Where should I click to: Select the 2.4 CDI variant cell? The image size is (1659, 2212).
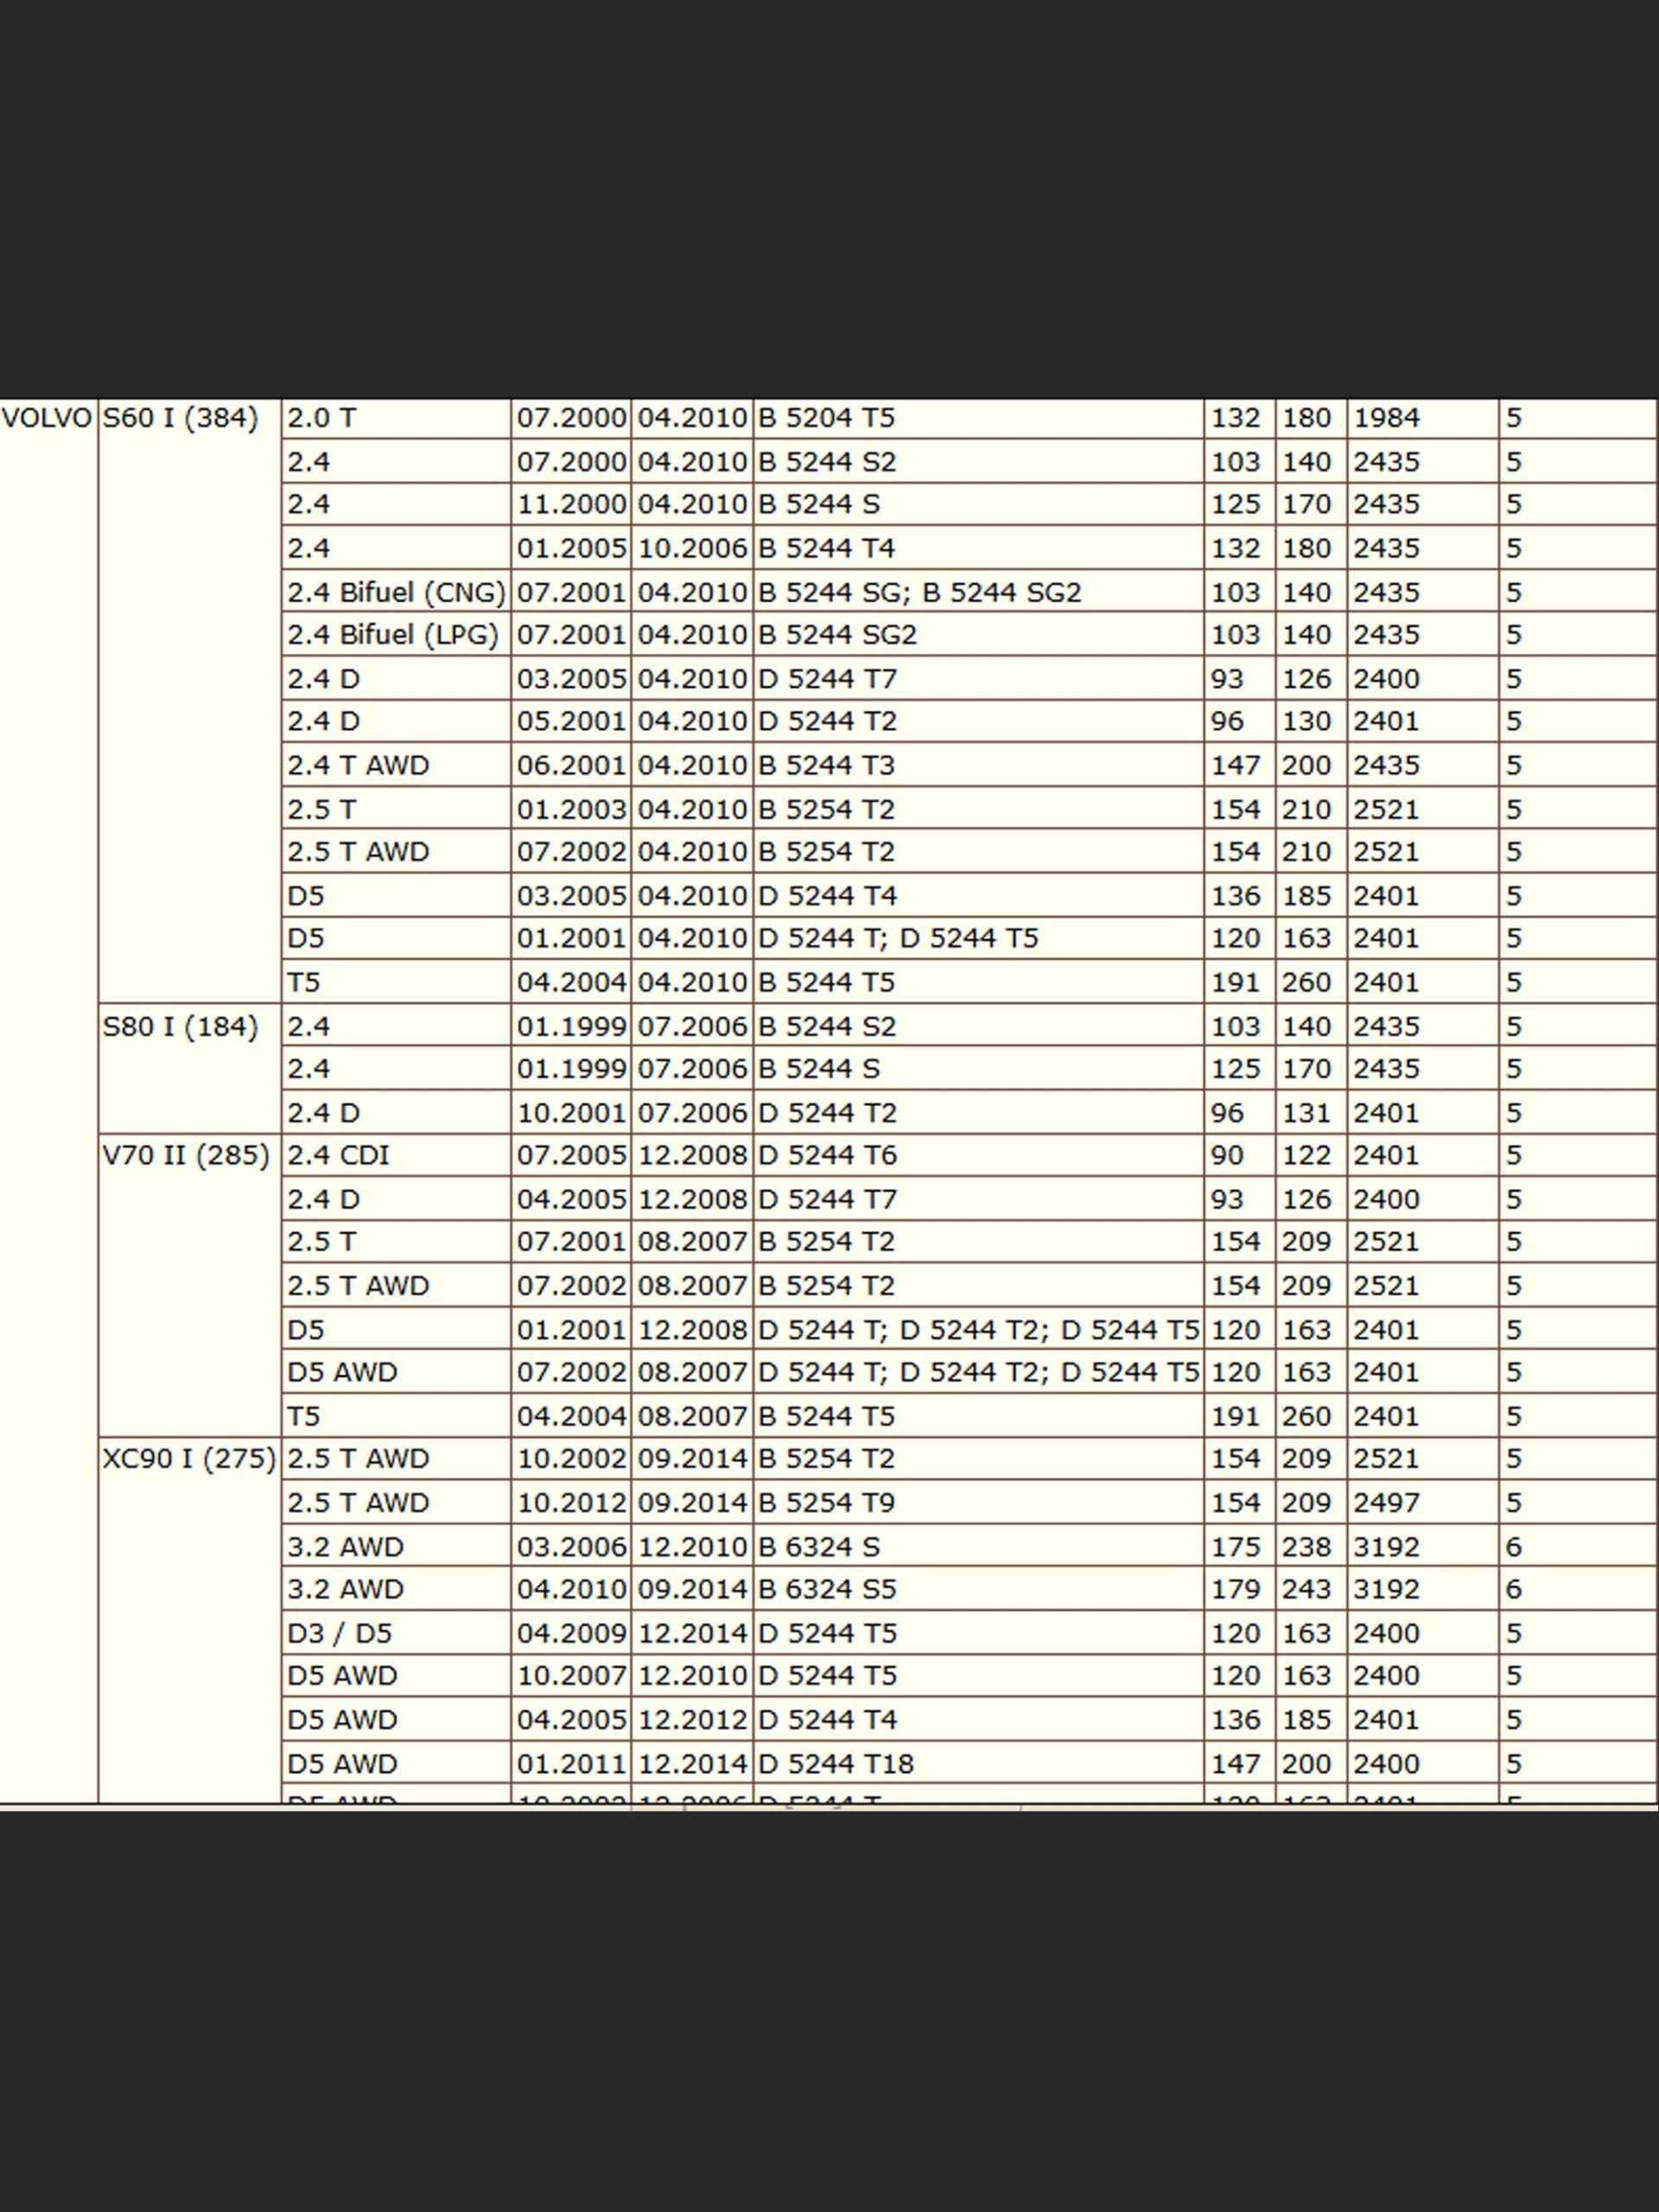(338, 1155)
